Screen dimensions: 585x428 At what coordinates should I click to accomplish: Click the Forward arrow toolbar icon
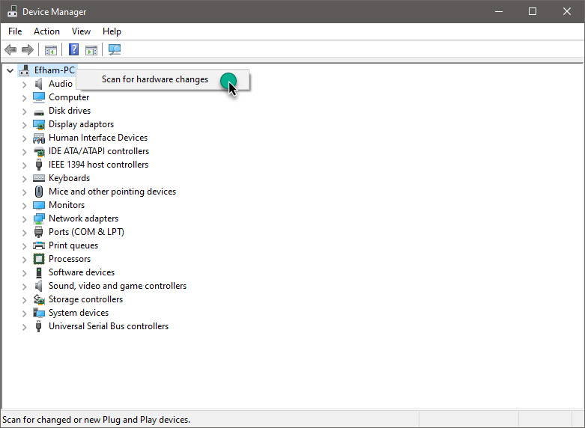[x=28, y=49]
